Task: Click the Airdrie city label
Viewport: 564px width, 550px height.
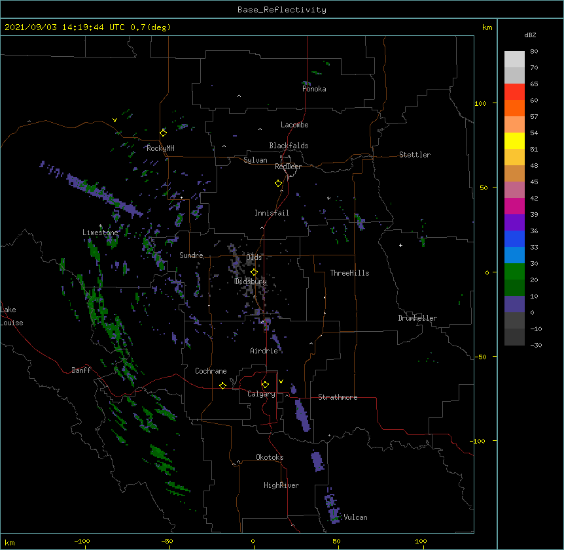Action: pyautogui.click(x=264, y=351)
